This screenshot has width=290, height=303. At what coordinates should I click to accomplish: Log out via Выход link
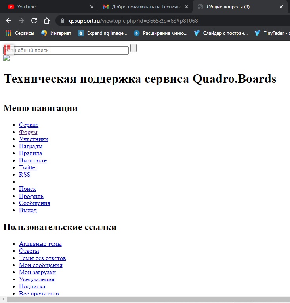pyautogui.click(x=28, y=210)
